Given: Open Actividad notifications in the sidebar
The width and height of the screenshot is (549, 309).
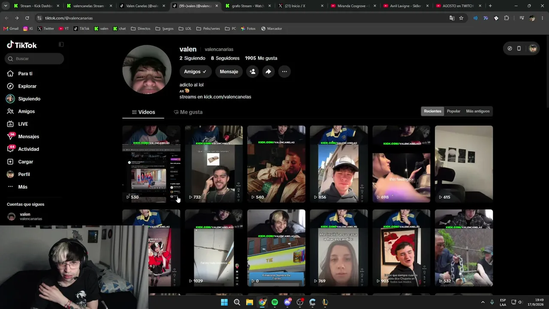Looking at the screenshot, I should pyautogui.click(x=28, y=149).
